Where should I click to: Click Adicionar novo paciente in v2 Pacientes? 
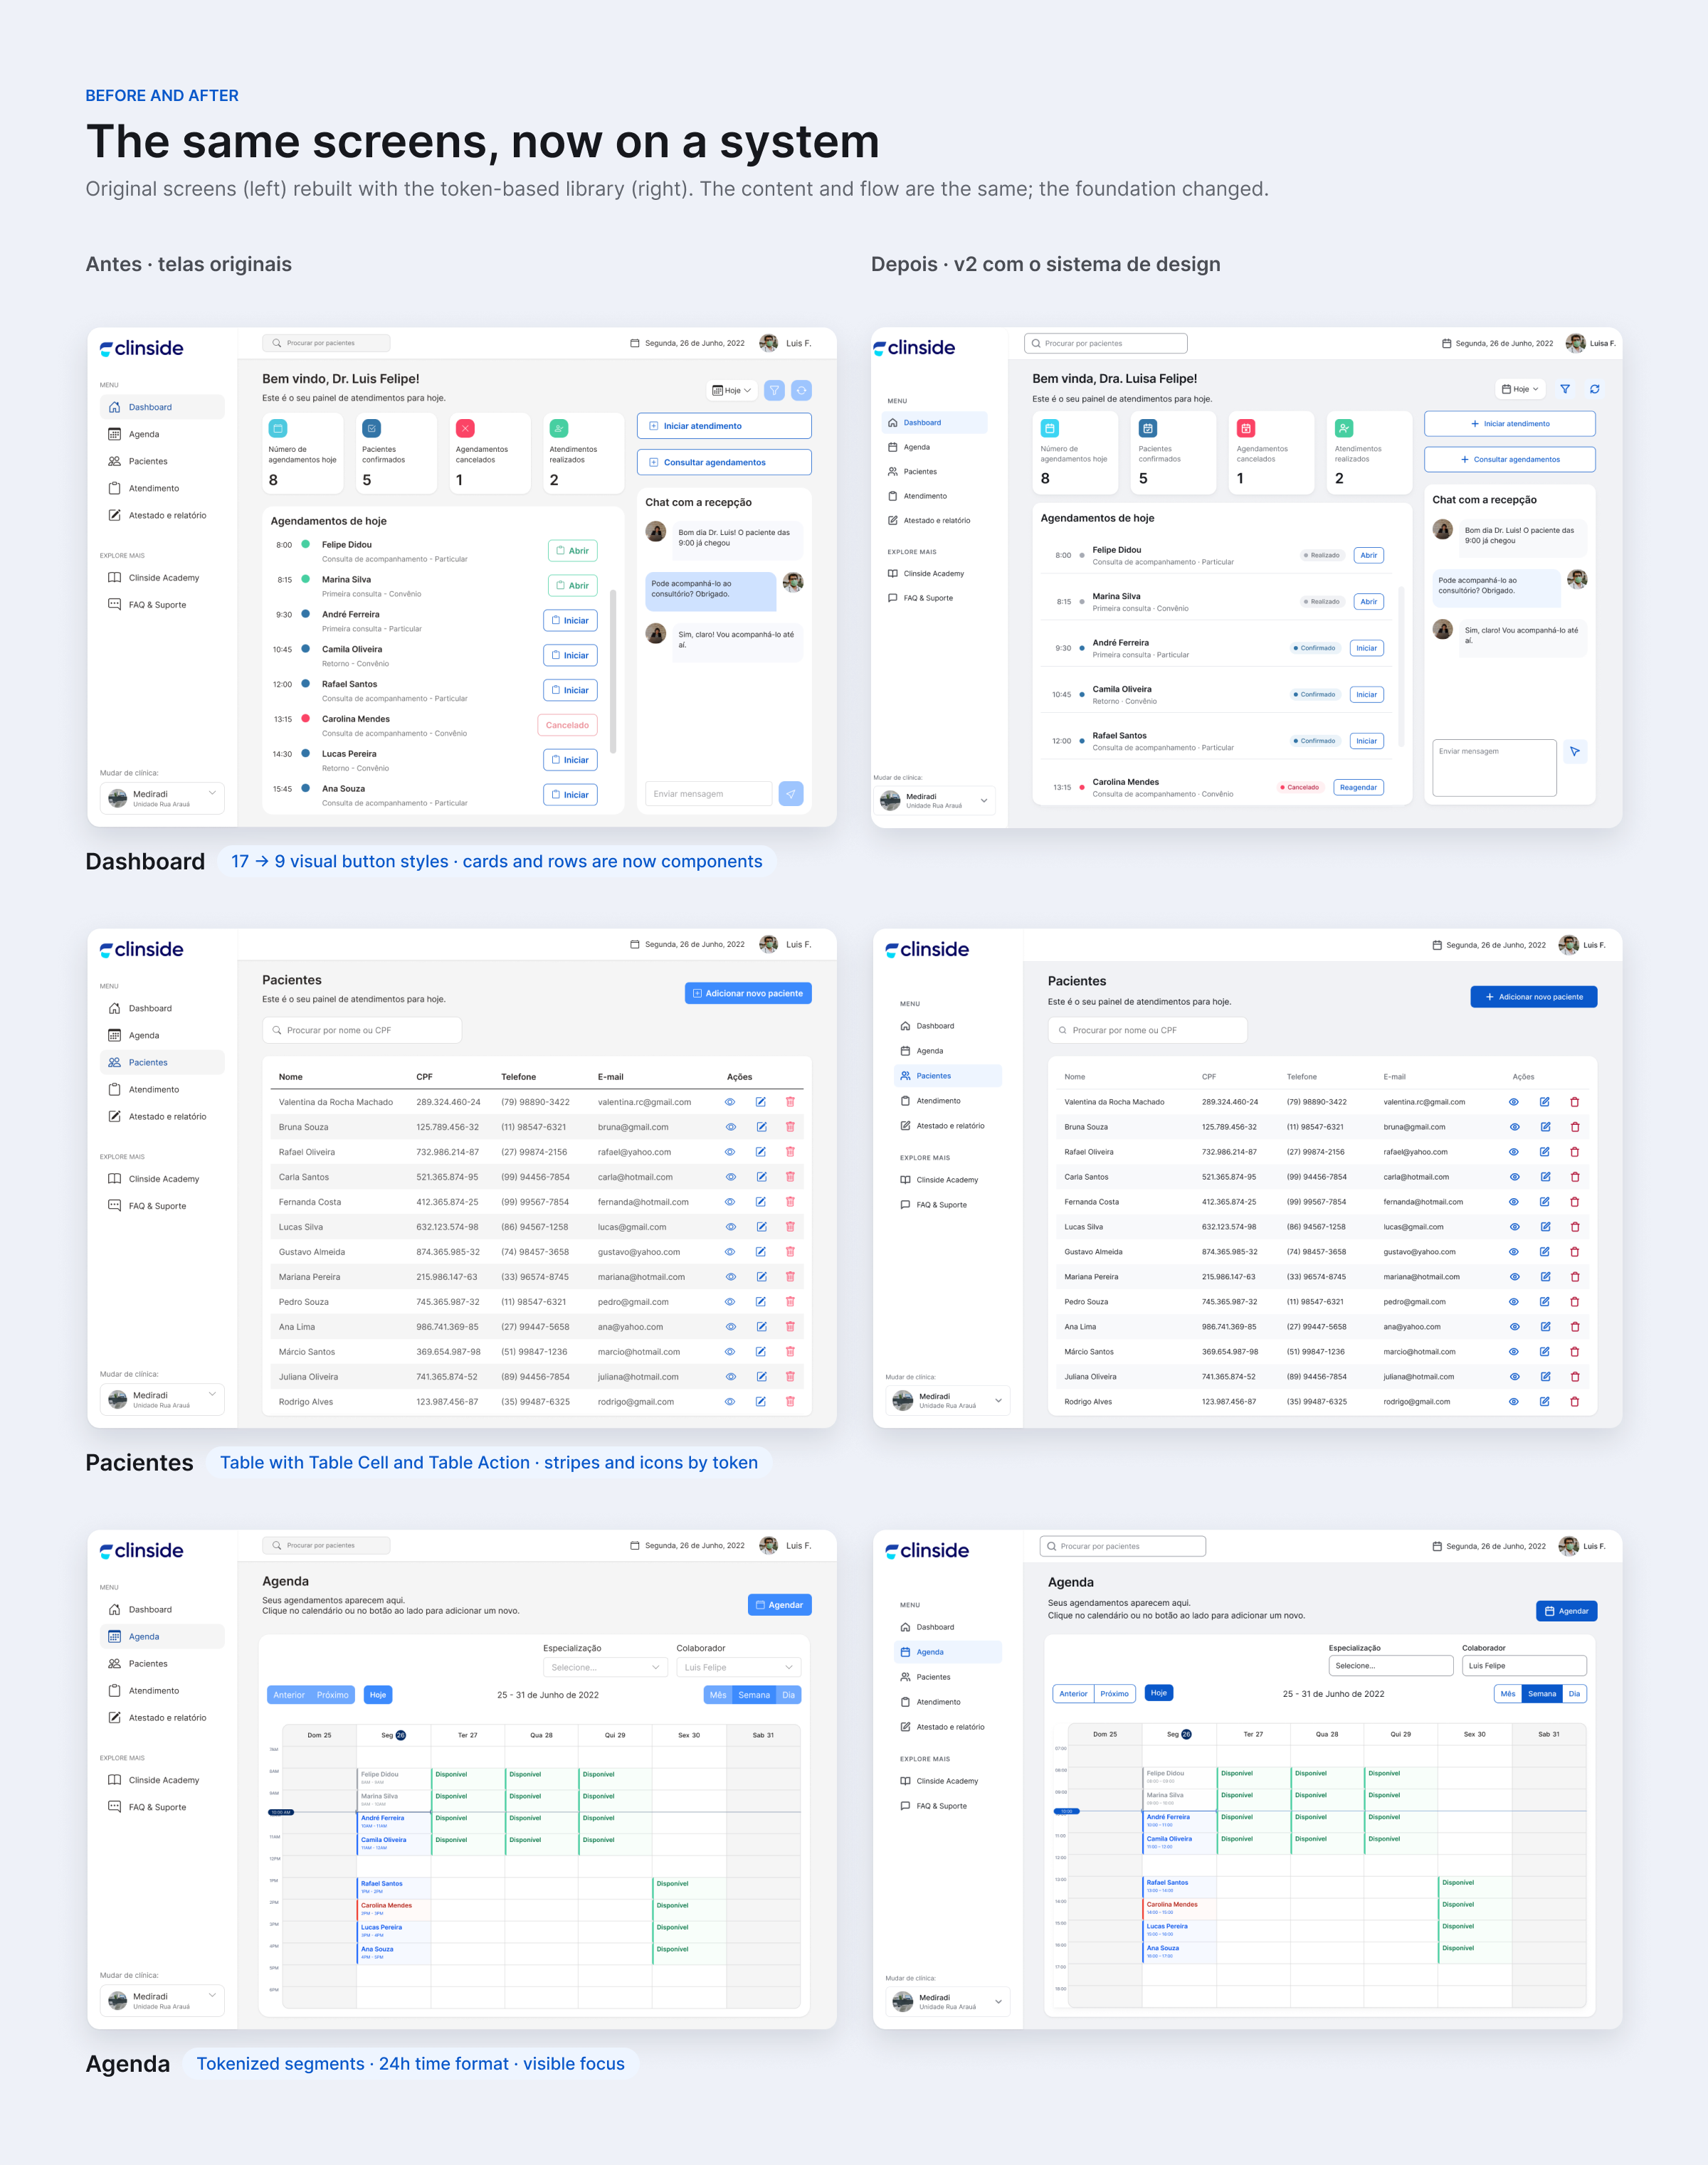coord(1533,997)
